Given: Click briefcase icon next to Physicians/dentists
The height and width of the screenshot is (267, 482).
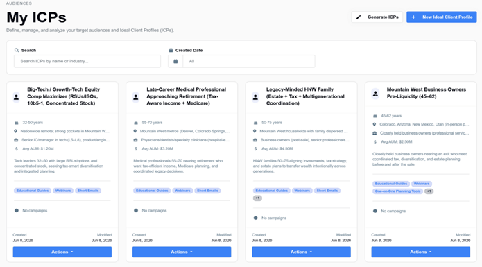Looking at the screenshot, I should 135,140.
